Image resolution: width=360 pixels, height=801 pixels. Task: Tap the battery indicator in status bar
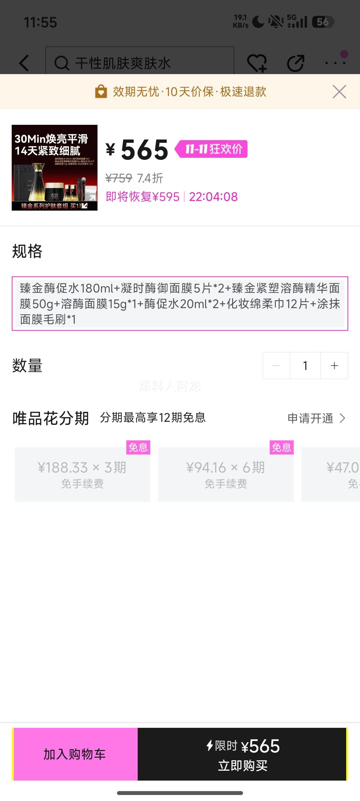[323, 22]
